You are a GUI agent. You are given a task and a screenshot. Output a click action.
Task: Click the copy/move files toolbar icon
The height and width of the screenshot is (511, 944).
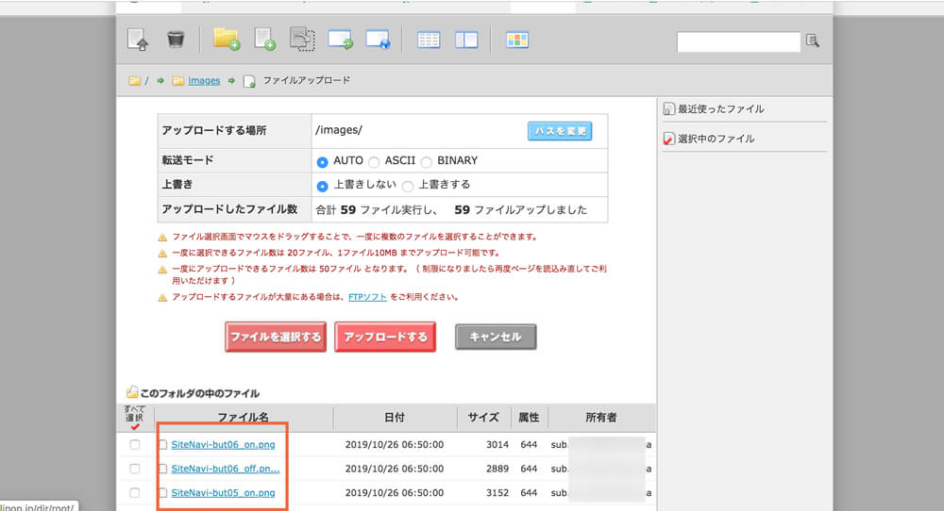click(x=302, y=39)
